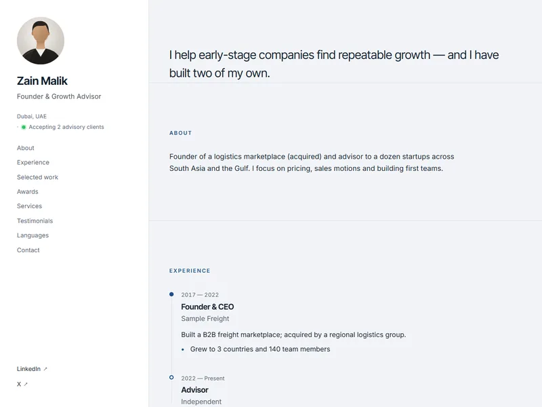
Task: Click the green availability status dot
Action: pos(24,127)
